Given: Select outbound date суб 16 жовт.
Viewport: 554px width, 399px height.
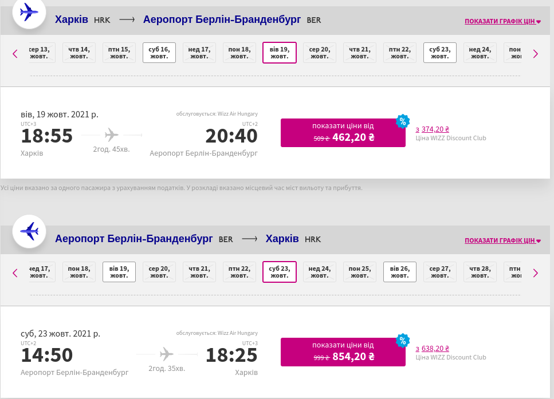Looking at the screenshot, I should coord(159,53).
